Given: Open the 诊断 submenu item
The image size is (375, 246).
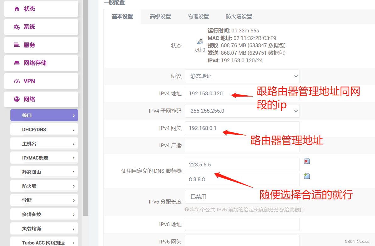Looking at the screenshot, I should [44, 200].
